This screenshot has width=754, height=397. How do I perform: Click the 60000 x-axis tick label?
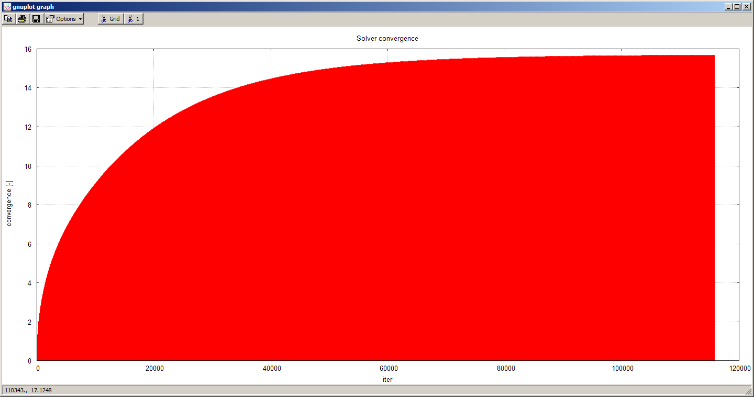(388, 368)
